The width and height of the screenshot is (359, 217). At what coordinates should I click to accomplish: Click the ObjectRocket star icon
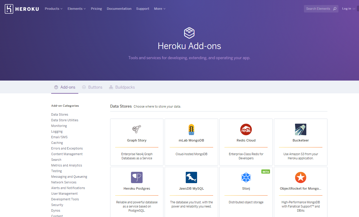[301, 177]
